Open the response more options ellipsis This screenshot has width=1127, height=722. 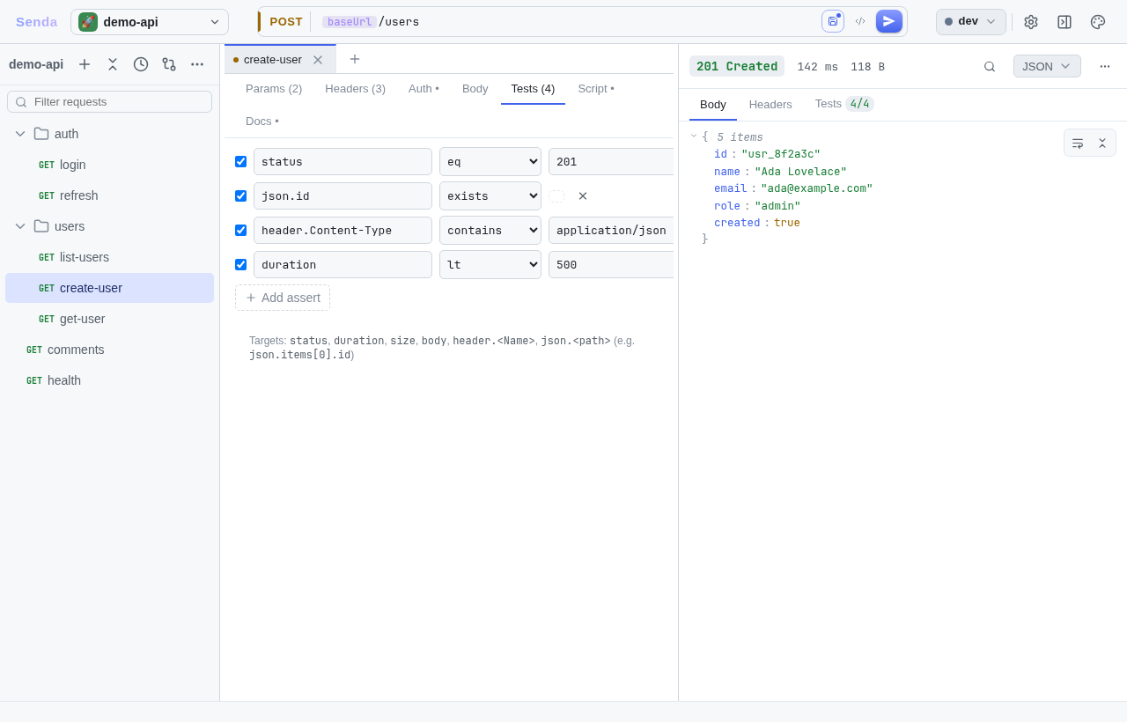(1105, 66)
